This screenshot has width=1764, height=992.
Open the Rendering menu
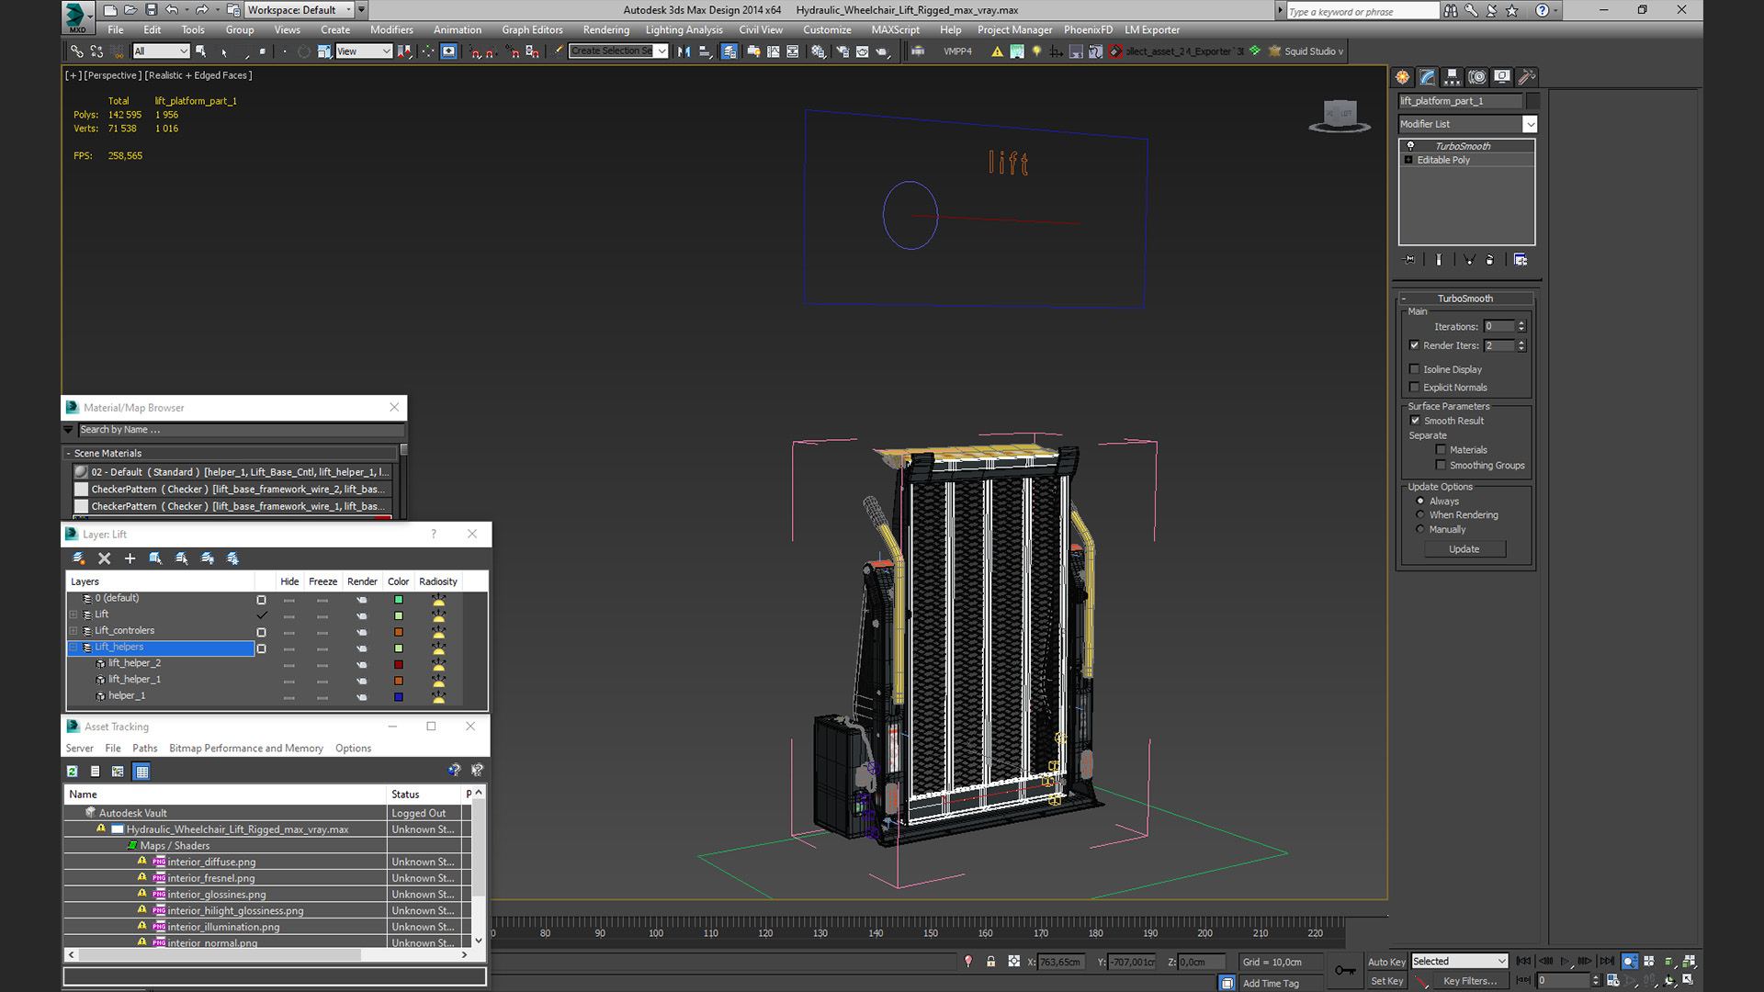(605, 29)
